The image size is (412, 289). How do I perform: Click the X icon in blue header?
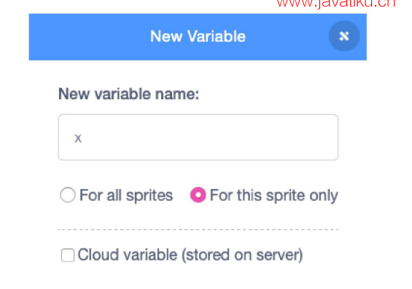tap(344, 36)
